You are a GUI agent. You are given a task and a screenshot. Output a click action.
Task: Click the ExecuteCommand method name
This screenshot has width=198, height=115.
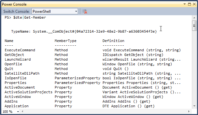point(20,50)
